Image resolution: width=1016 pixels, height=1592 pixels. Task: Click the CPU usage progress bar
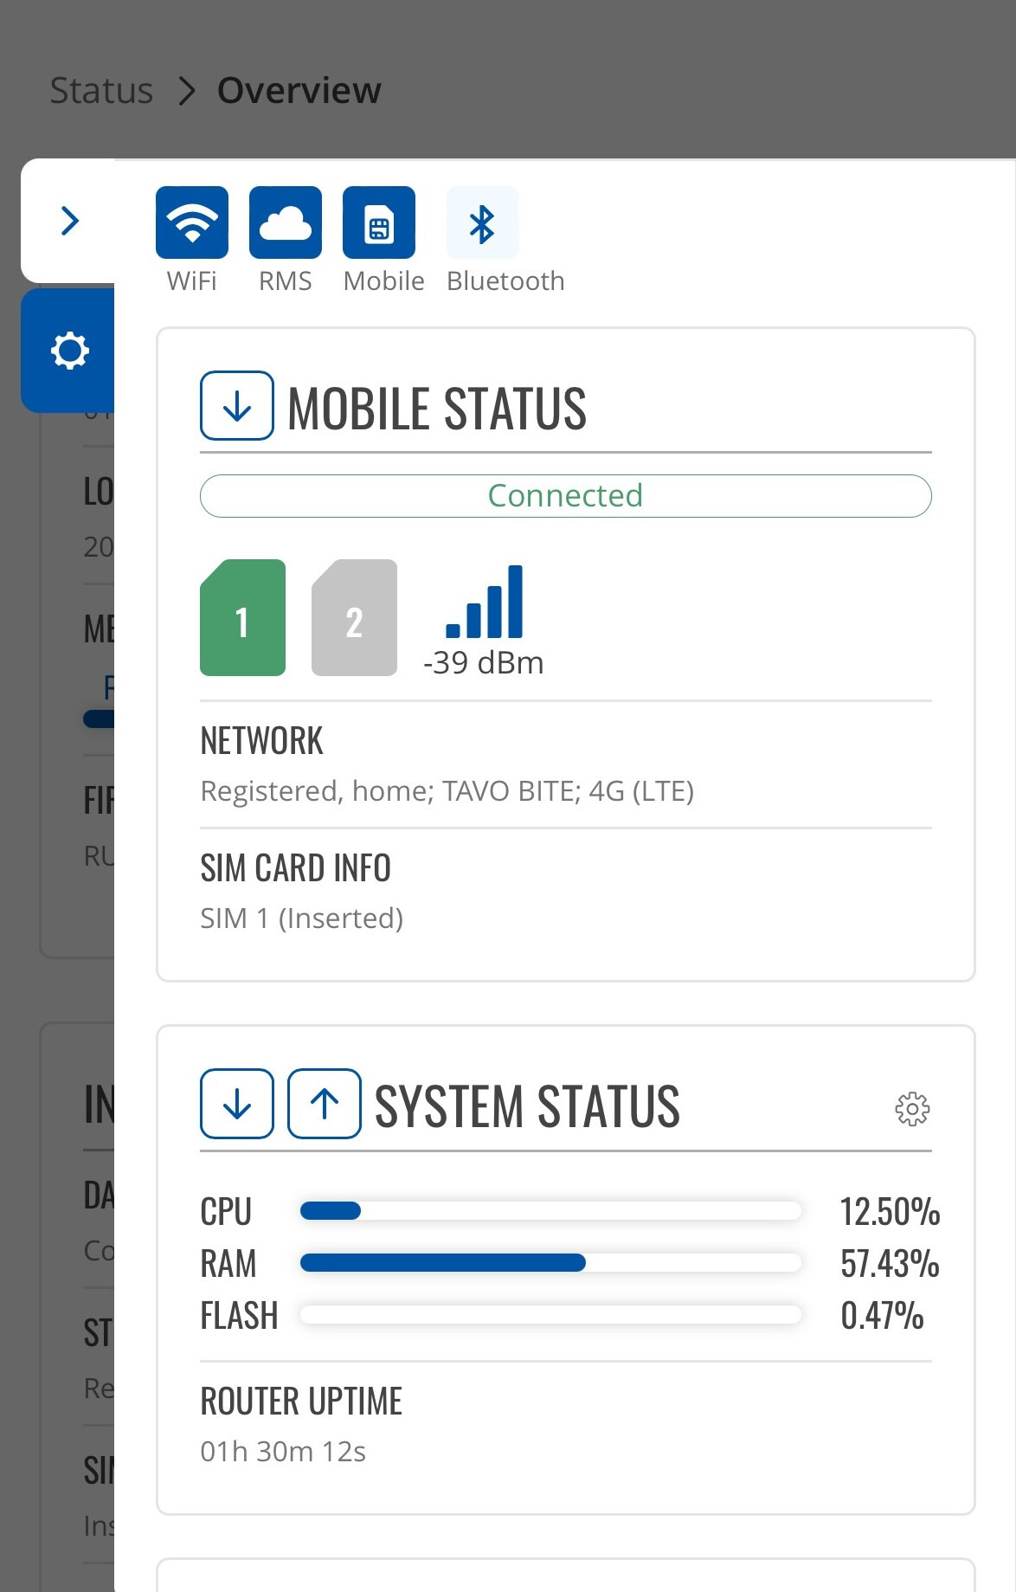tap(550, 1211)
